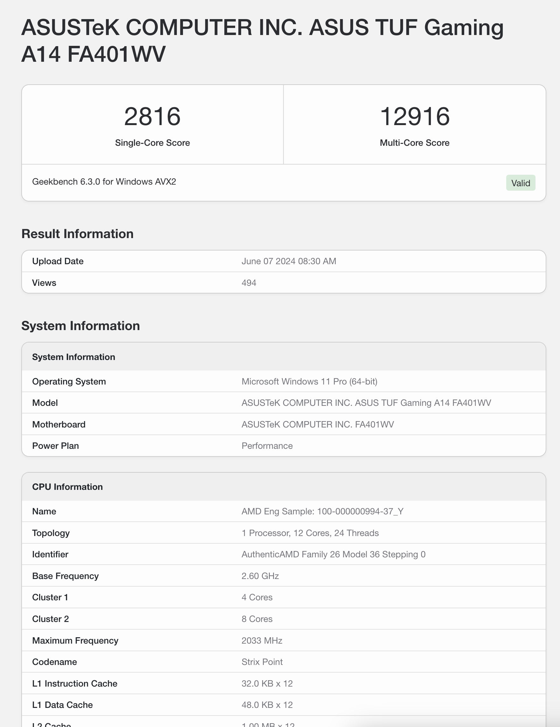This screenshot has width=560, height=727.
Task: Click the page title ending in 'A14 FA401WV'
Action: tap(262, 41)
